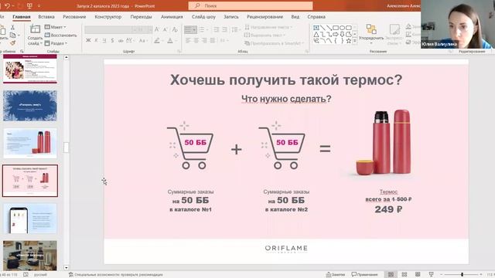Open the Слайд-шоу tab
The image size is (495, 278).
pos(203,17)
